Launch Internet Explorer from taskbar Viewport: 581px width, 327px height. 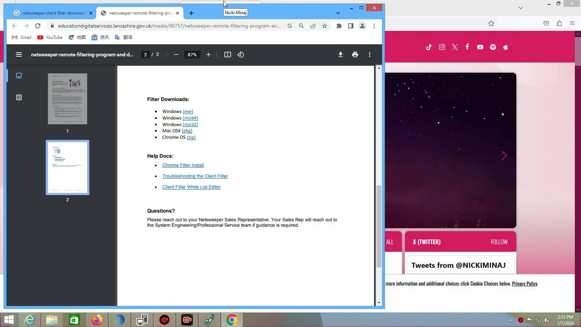(29, 320)
